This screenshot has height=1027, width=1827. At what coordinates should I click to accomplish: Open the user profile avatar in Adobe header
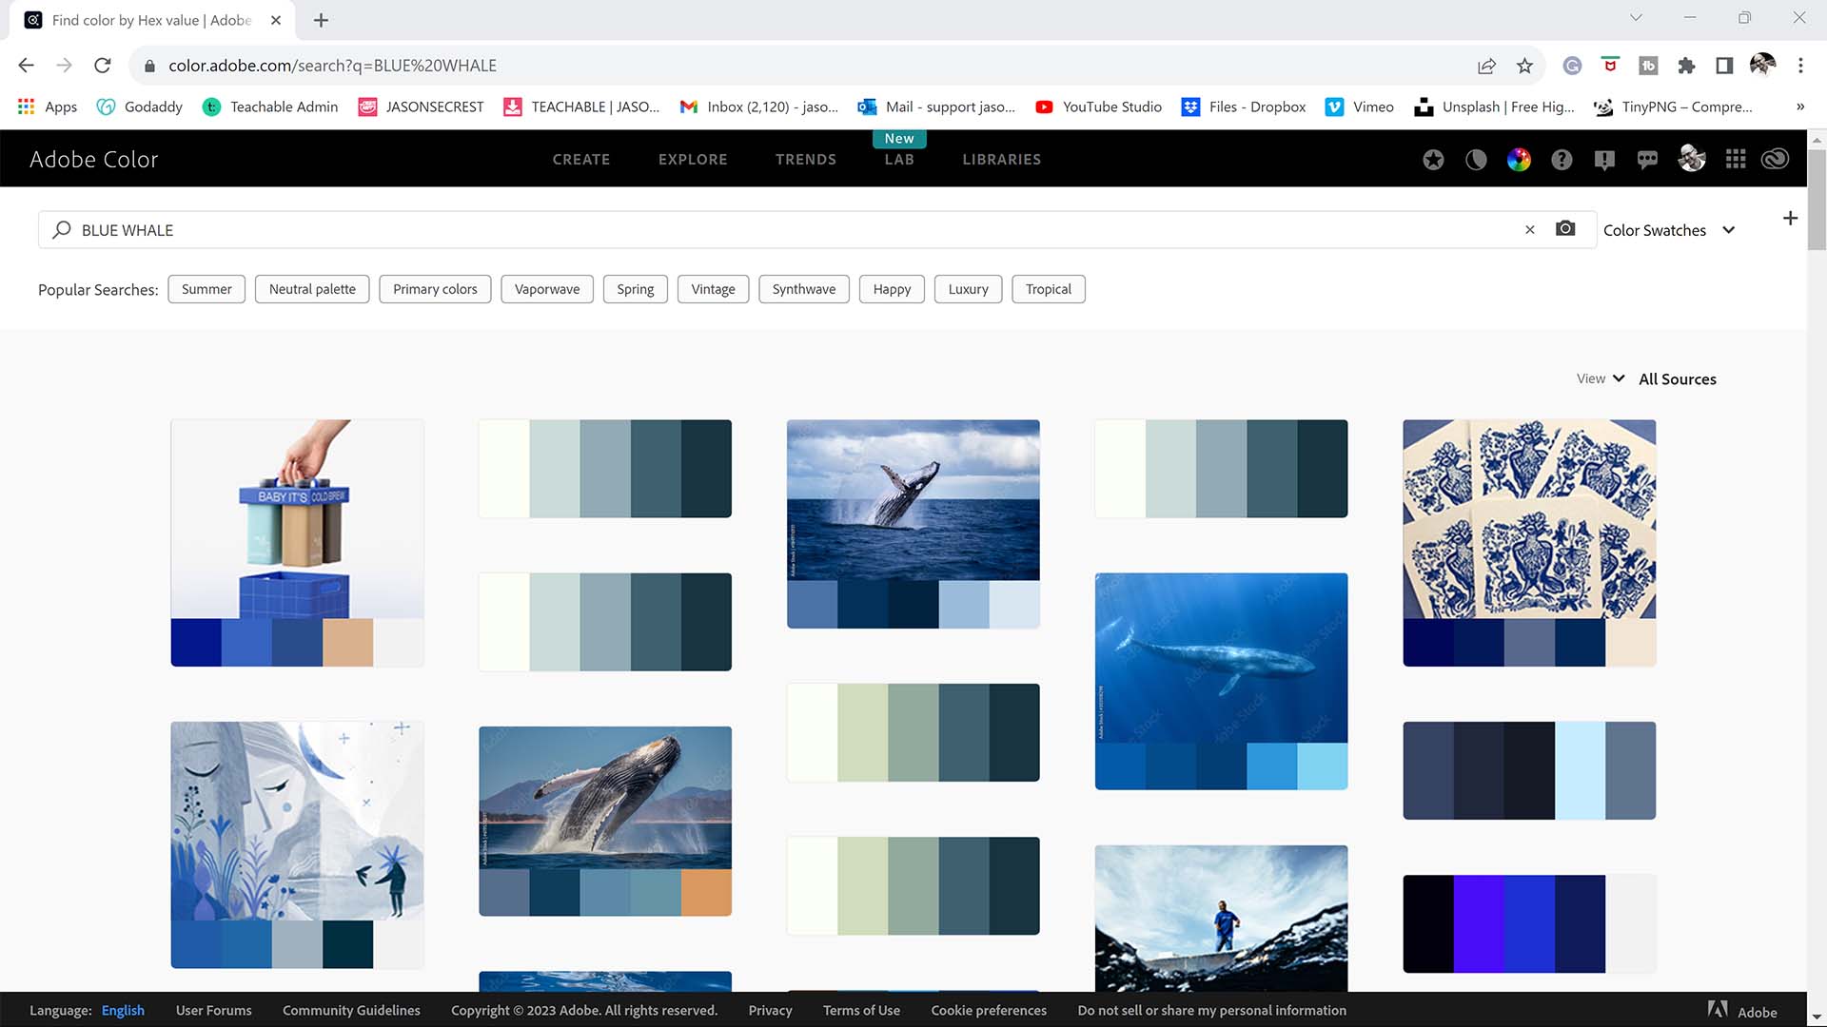pyautogui.click(x=1692, y=159)
